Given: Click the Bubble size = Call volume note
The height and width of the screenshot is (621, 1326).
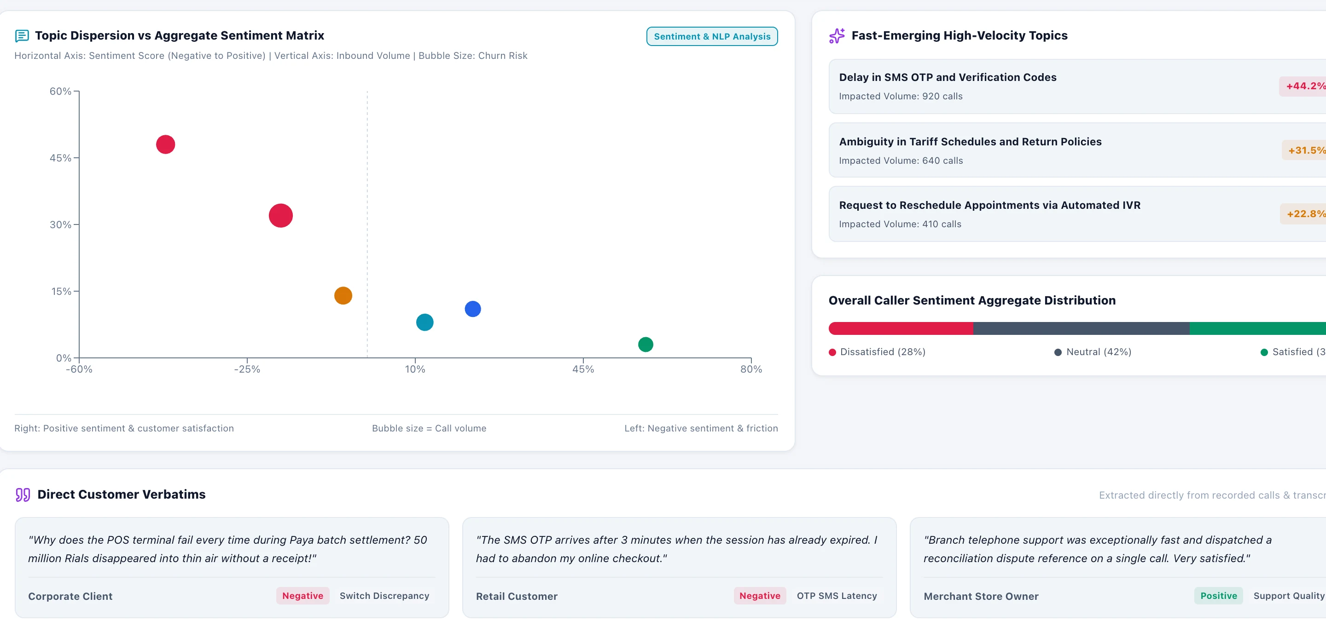Looking at the screenshot, I should (x=429, y=428).
